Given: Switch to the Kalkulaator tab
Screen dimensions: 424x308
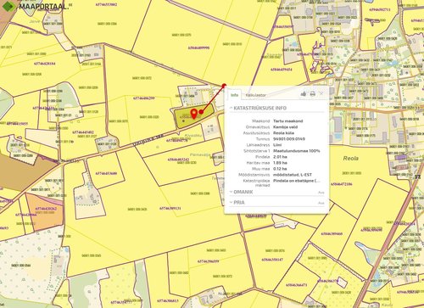Looking at the screenshot, I should click(x=255, y=95).
